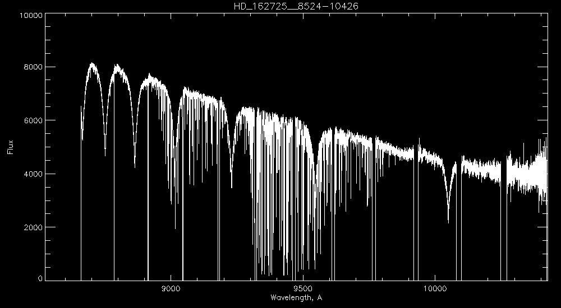This screenshot has height=308, width=561.
Task: Click the 9000 wavelength tick label
Action: click(171, 289)
